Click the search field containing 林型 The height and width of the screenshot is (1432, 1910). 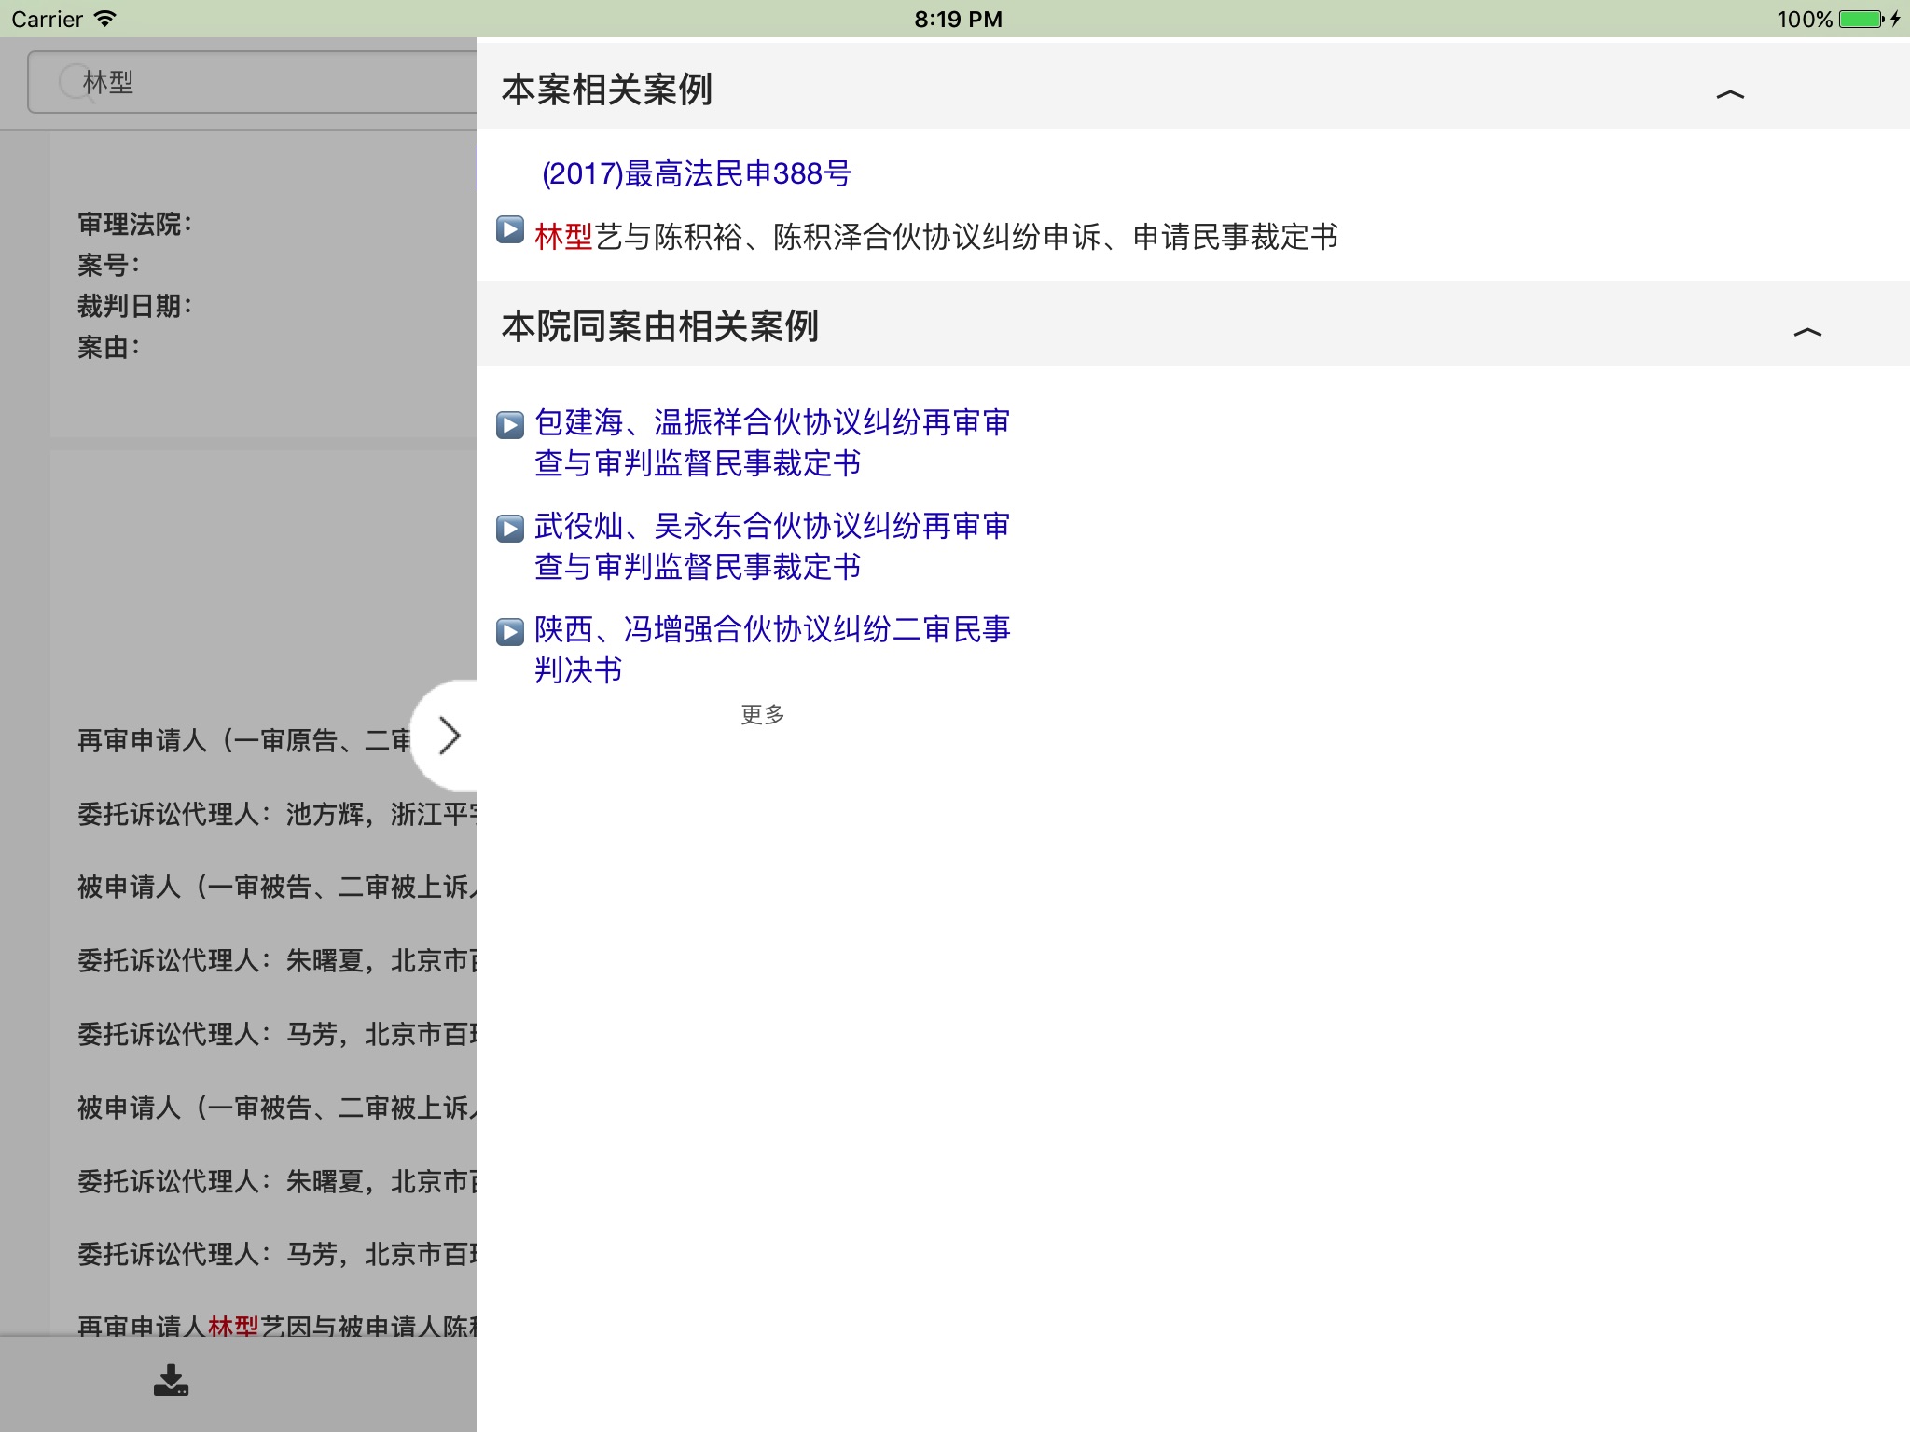coord(253,82)
